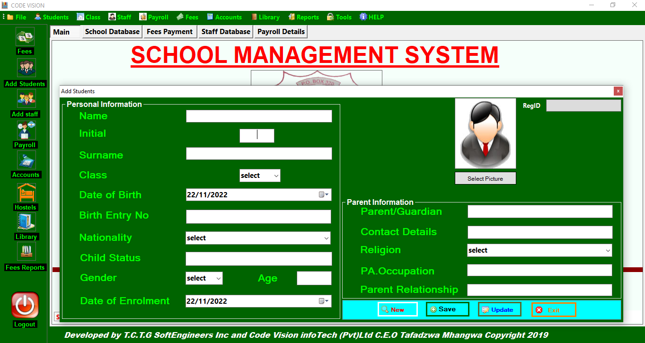Open the Library sidebar icon
645x343 pixels.
[26, 222]
